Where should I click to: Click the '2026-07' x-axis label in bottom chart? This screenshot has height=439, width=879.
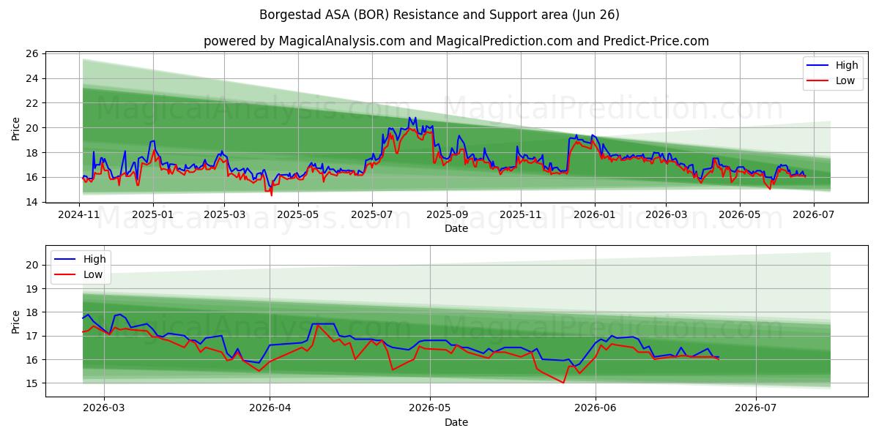point(755,410)
